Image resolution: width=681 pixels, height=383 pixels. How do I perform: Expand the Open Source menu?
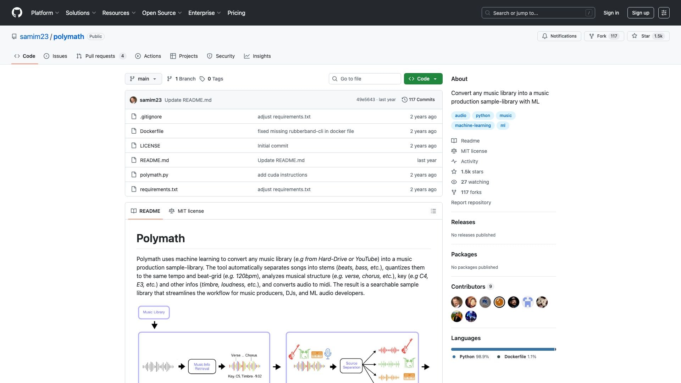pyautogui.click(x=162, y=13)
